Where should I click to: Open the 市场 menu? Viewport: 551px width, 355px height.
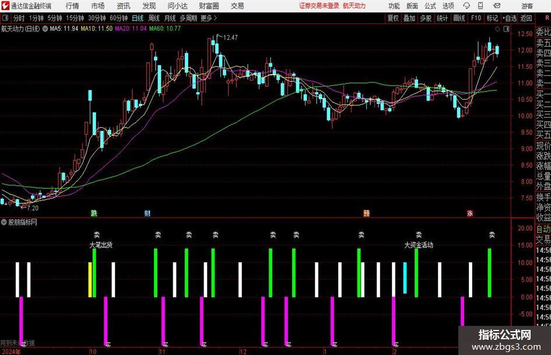point(98,6)
